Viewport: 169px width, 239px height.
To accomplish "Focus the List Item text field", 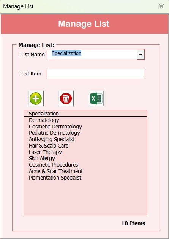I will pyautogui.click(x=96, y=74).
